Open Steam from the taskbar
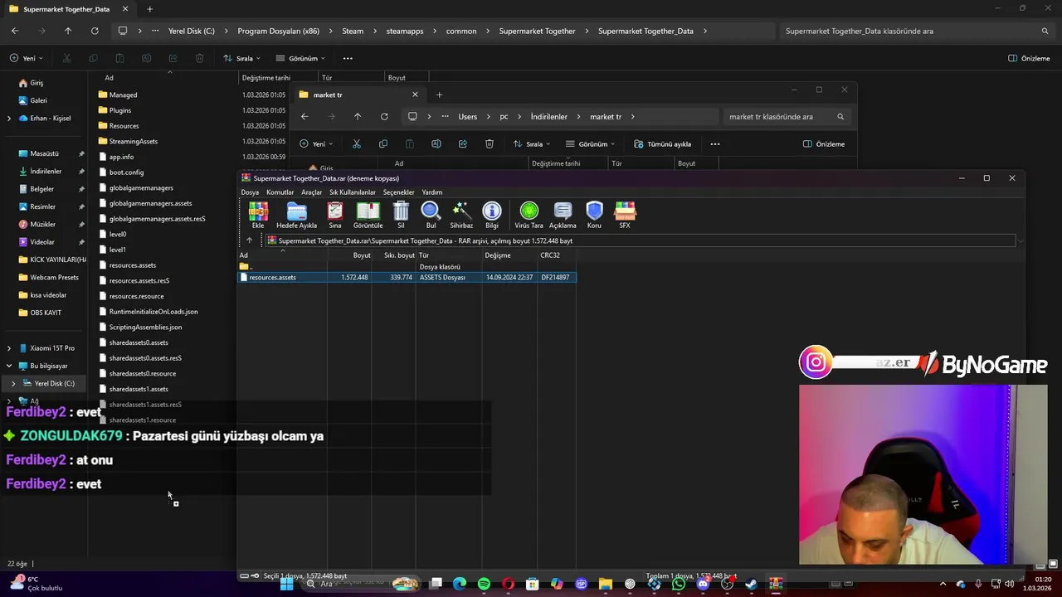This screenshot has width=1062, height=597. (x=752, y=584)
